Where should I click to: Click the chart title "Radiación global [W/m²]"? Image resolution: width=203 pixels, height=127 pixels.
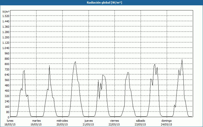coord(101,3)
